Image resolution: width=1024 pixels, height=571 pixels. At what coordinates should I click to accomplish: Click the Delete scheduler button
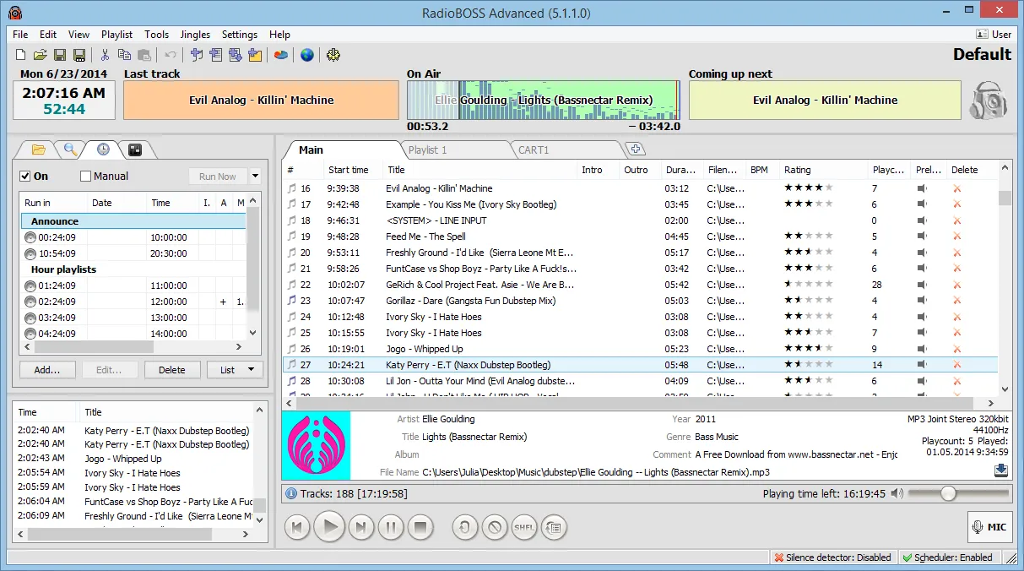tap(172, 369)
